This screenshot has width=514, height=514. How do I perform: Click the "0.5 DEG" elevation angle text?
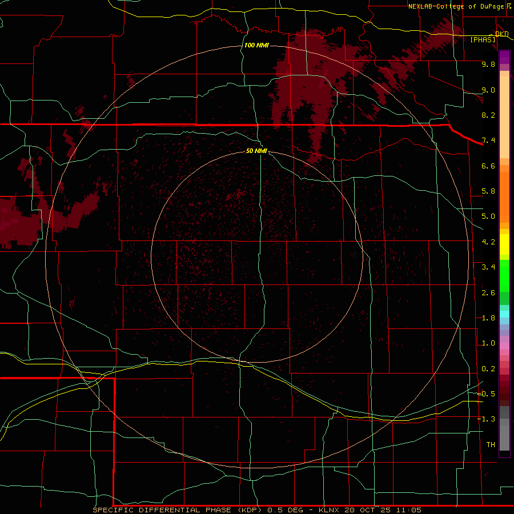click(286, 510)
